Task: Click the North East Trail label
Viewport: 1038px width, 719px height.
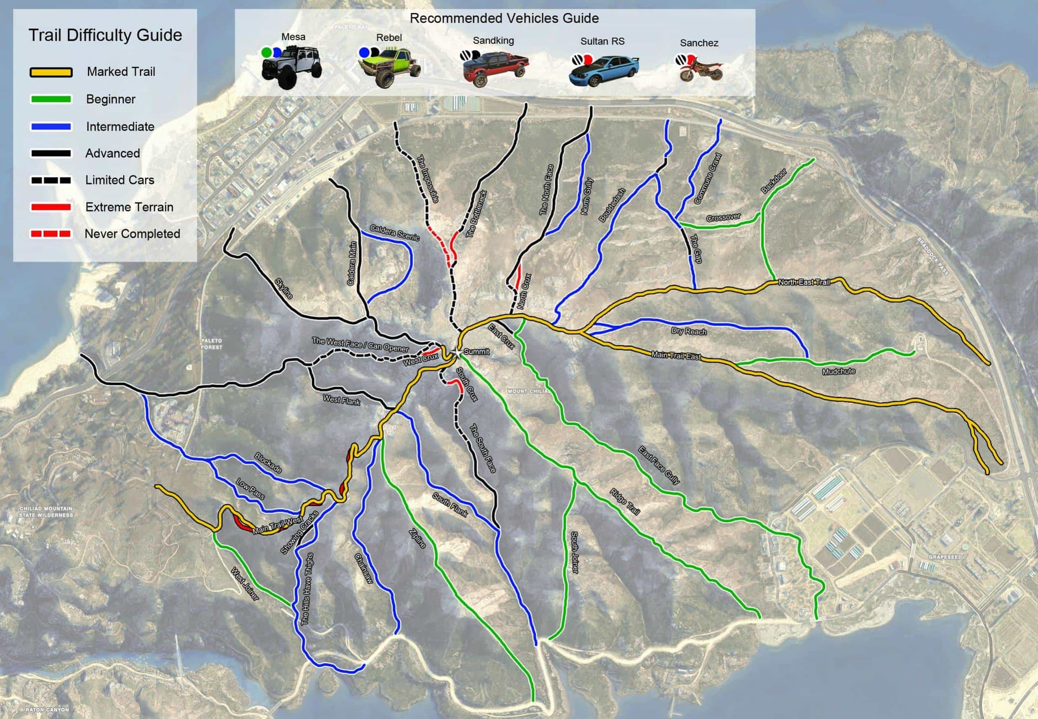Action: [803, 282]
